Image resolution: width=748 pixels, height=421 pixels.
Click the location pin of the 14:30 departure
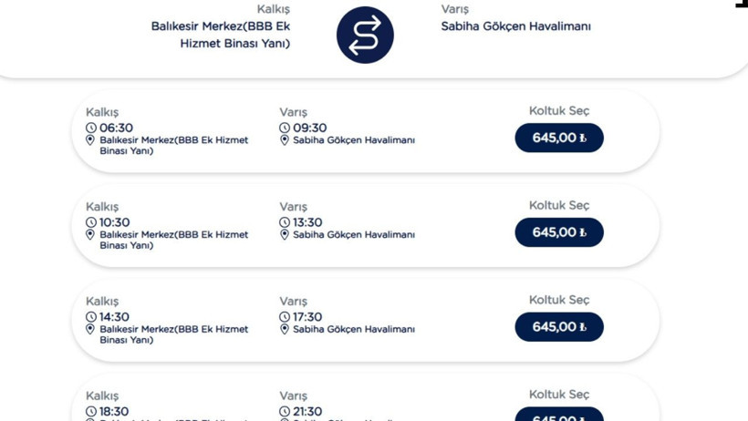[90, 329]
